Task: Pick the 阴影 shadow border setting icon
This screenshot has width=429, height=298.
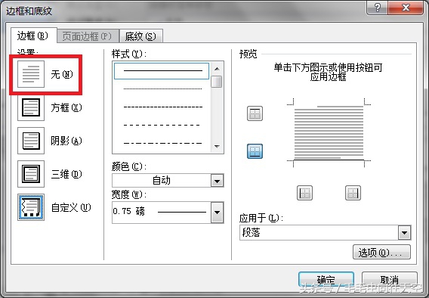Action: coord(31,141)
